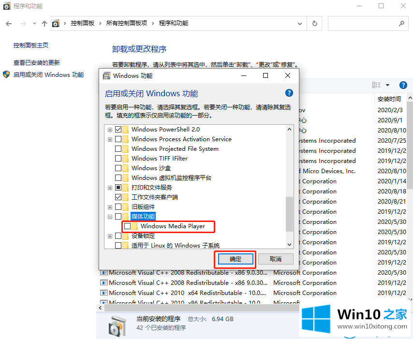Select 媒体功能 tree item label
The width and height of the screenshot is (413, 339).
pos(143,217)
